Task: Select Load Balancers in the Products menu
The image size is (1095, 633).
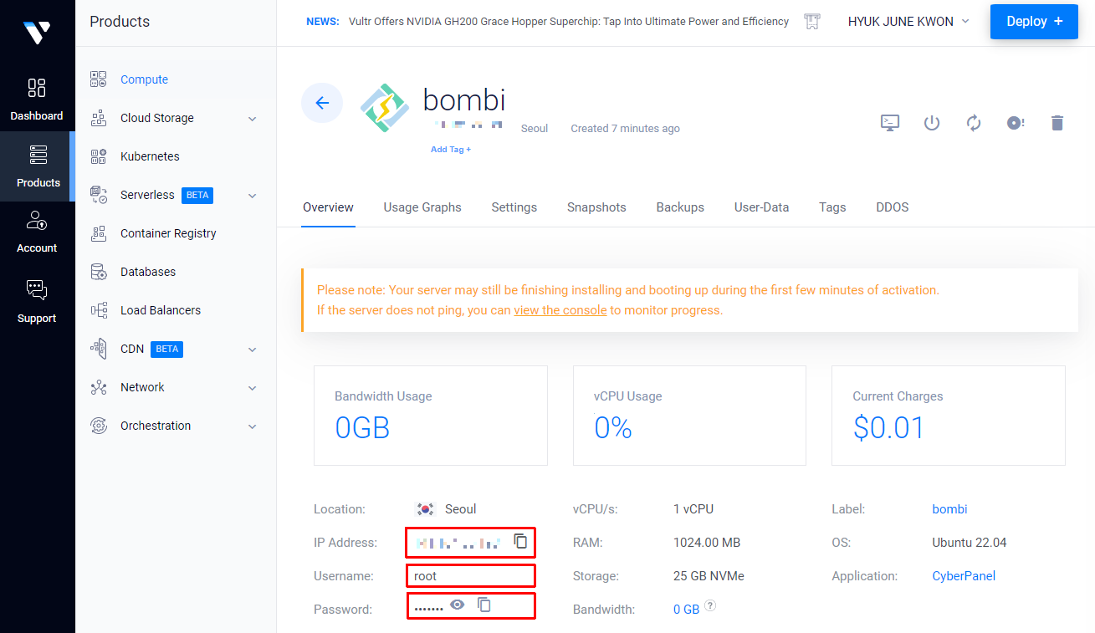Action: (x=161, y=310)
